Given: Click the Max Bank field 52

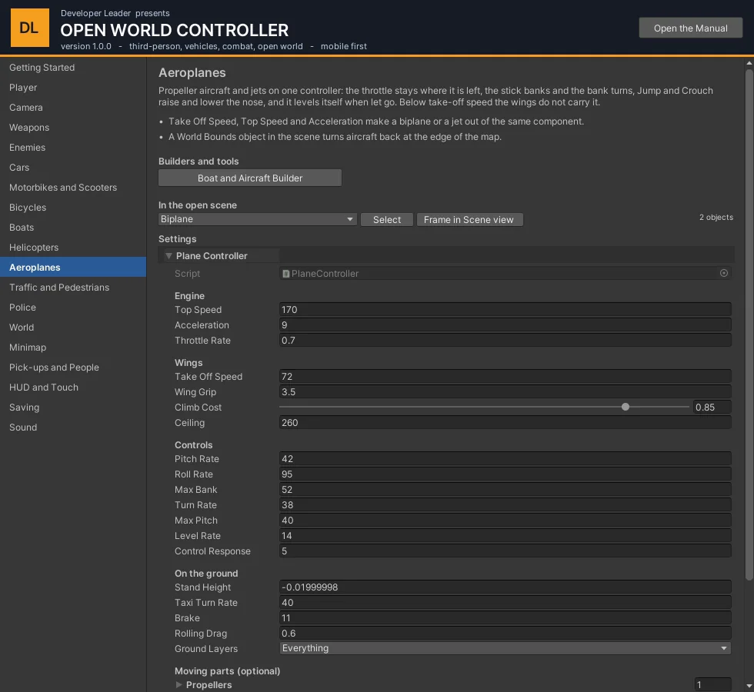Looking at the screenshot, I should tap(505, 490).
